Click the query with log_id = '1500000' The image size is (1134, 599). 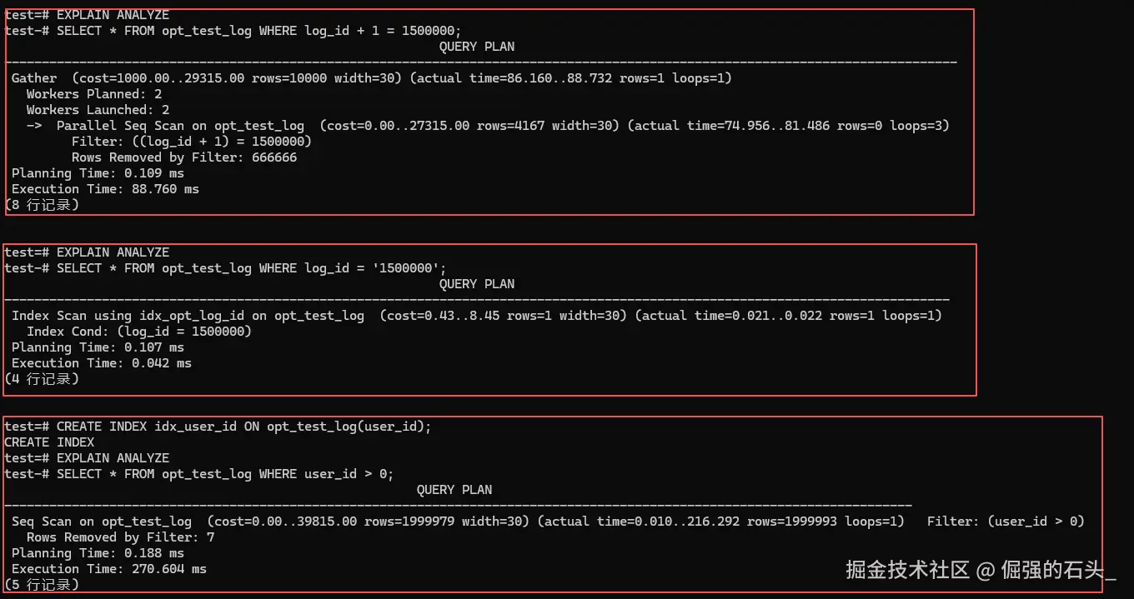[x=225, y=267]
